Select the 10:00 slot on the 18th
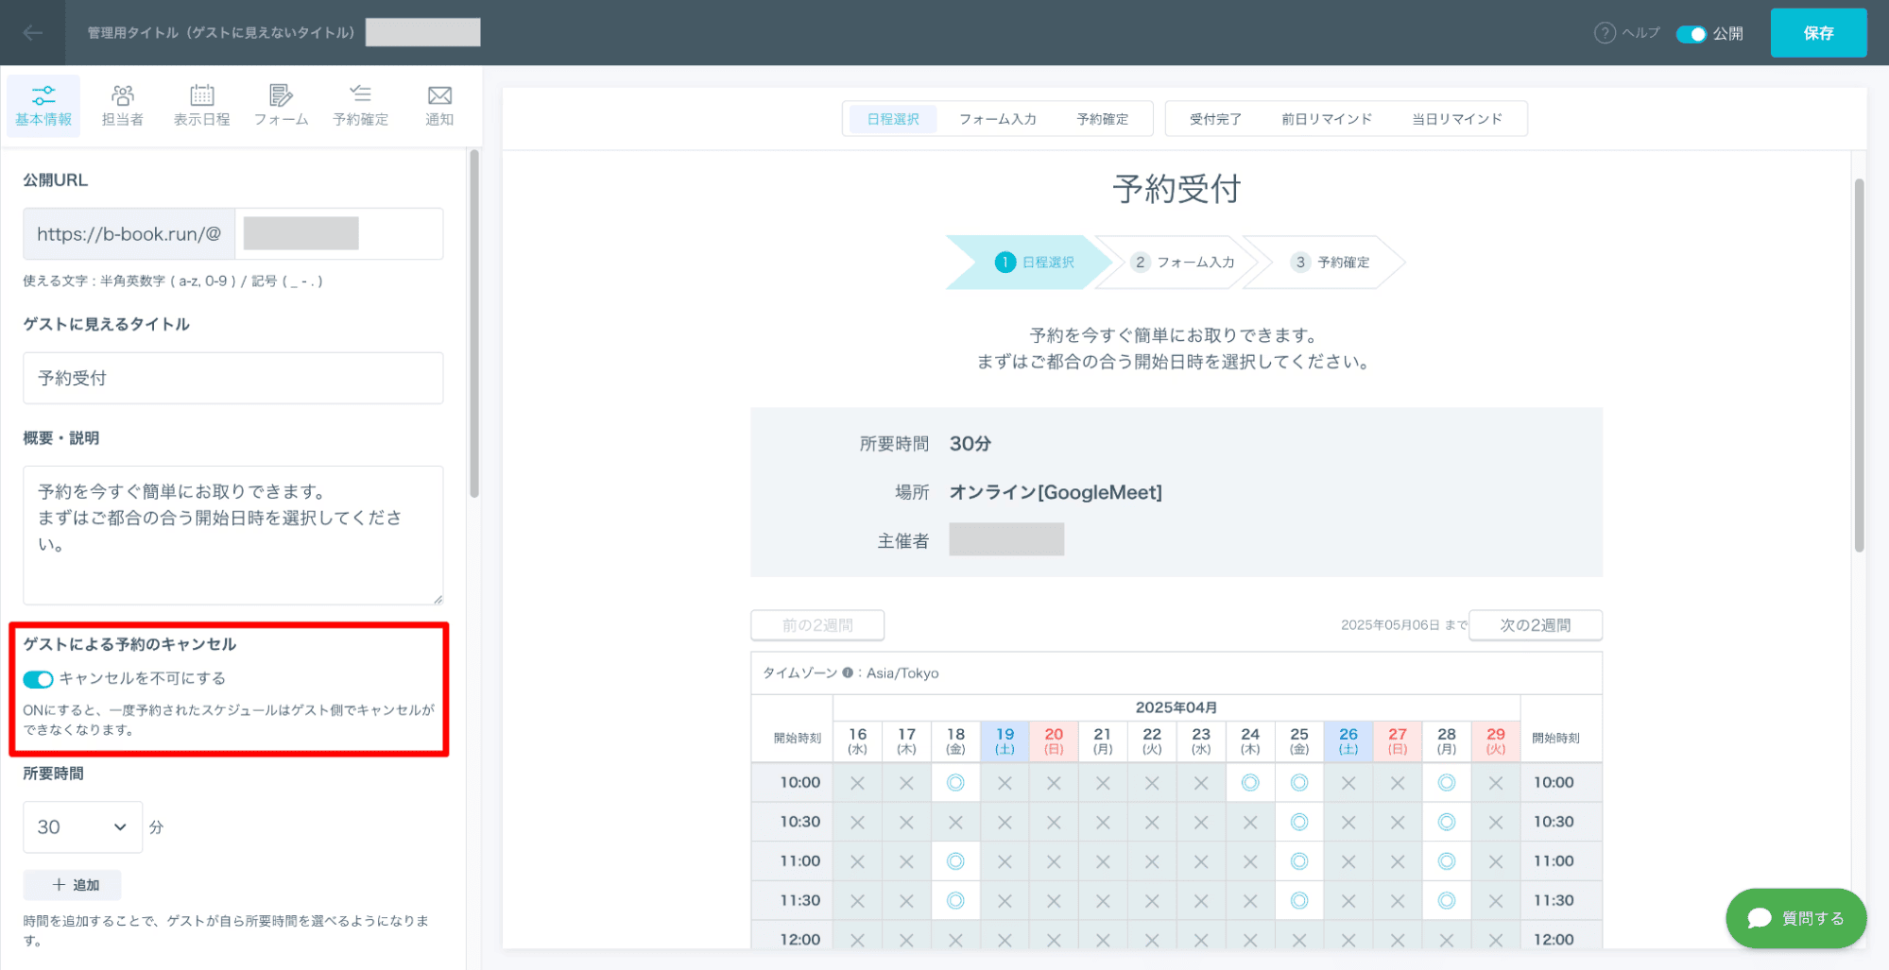 pyautogui.click(x=955, y=783)
